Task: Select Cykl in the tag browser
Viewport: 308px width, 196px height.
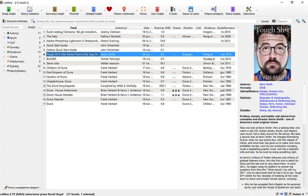Action: click(12, 43)
